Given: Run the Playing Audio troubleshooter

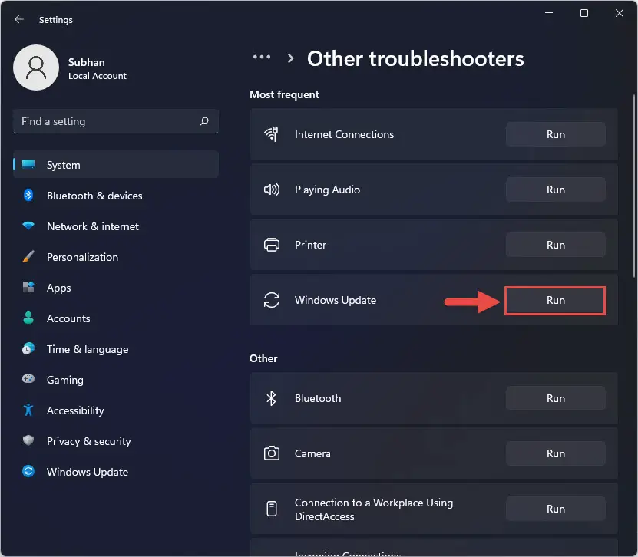Looking at the screenshot, I should (555, 190).
